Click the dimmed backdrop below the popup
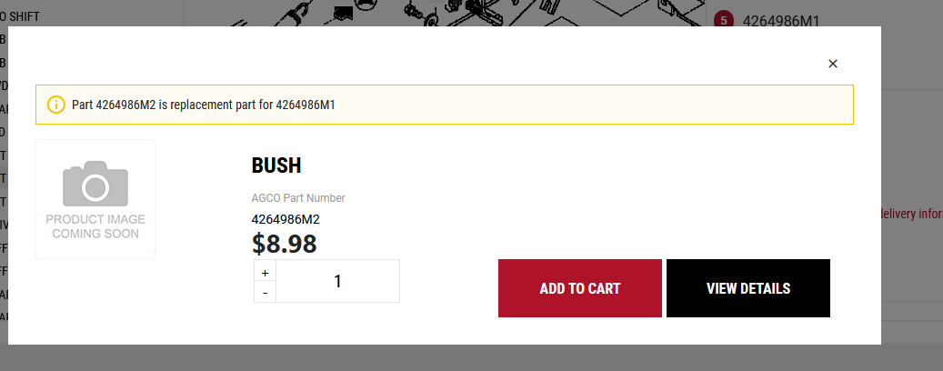Screen dimensions: 943x371 pos(455,358)
